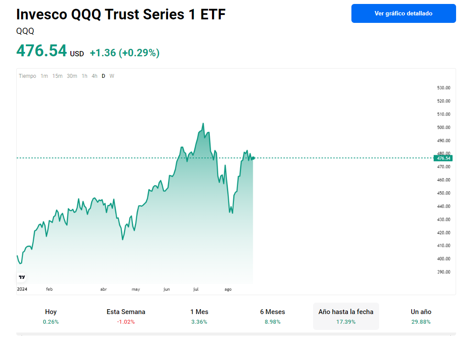Click the TradingView logo icon on chart
This screenshot has width=464, height=340.
[x=22, y=277]
